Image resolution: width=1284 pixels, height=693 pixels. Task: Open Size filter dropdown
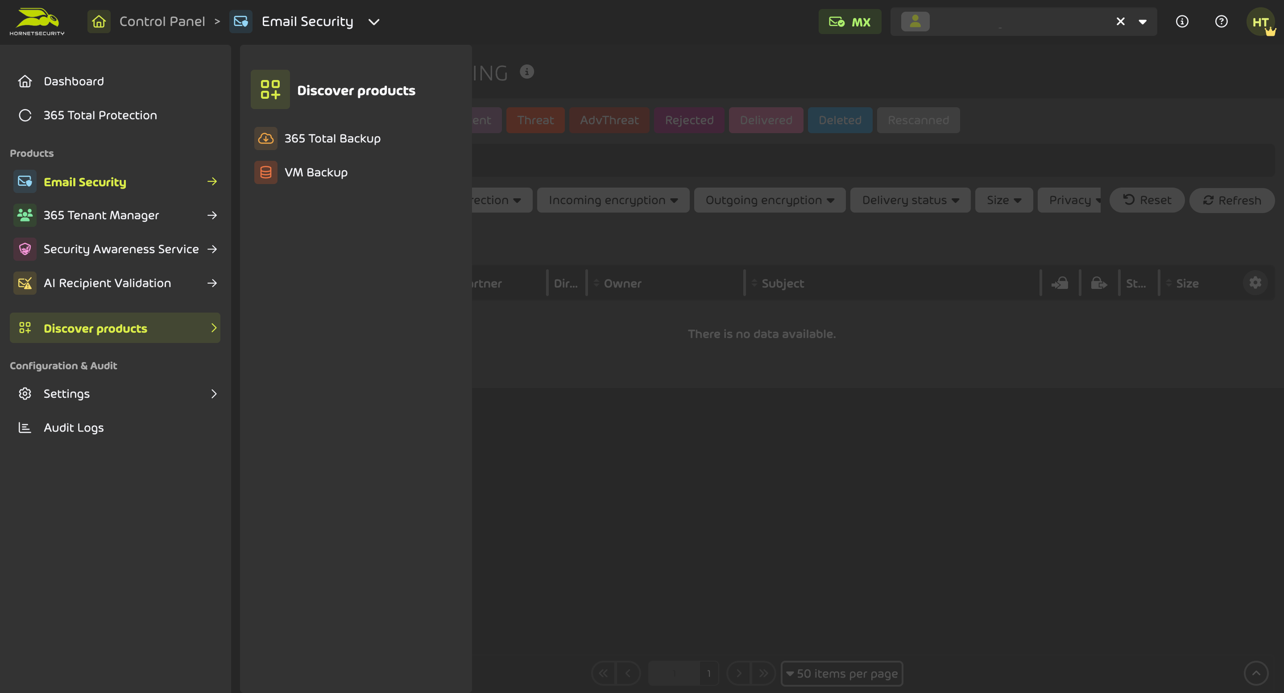[x=1004, y=200]
